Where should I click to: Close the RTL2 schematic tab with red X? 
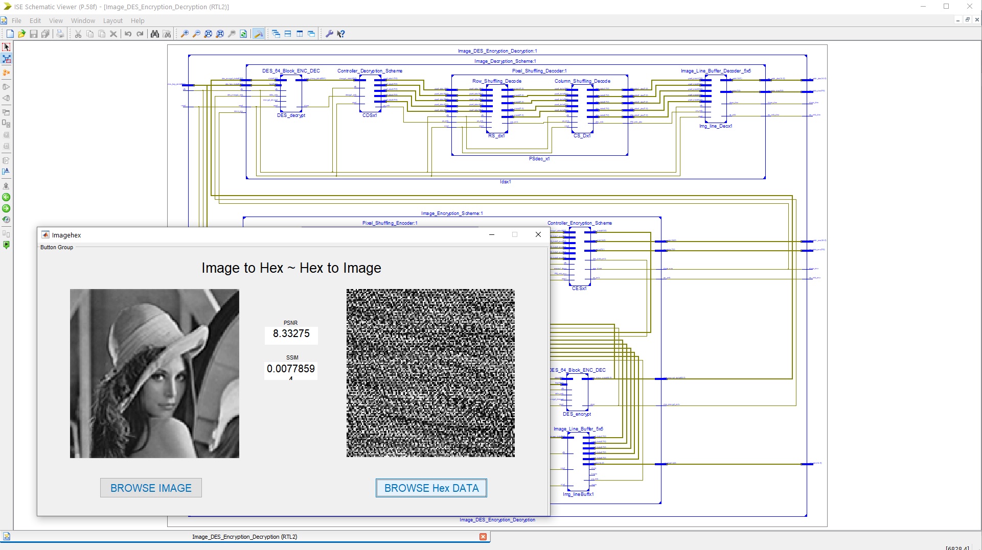[483, 537]
